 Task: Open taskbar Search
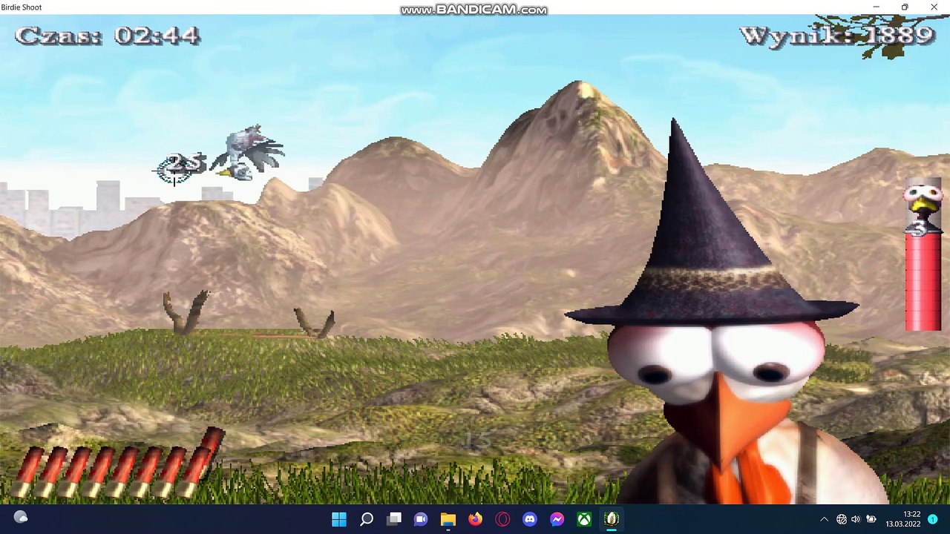tap(367, 519)
